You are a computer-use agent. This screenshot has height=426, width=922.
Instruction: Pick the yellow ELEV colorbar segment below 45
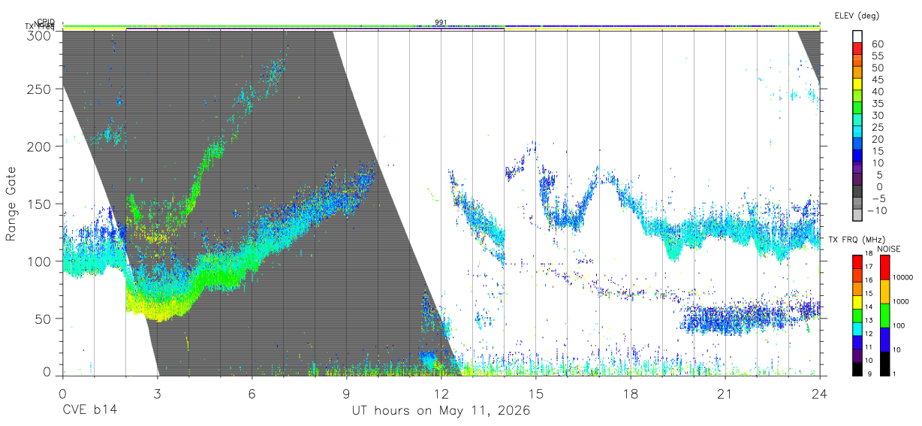click(857, 85)
